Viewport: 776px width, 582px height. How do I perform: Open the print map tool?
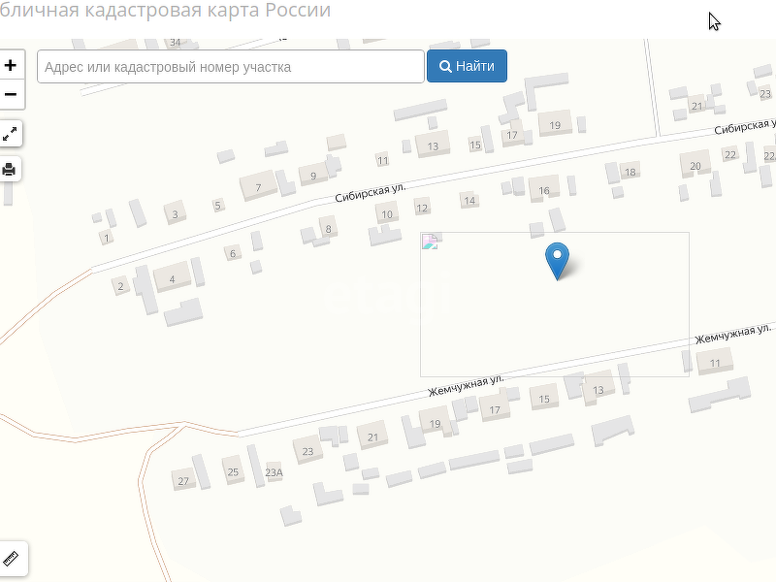tap(10, 169)
